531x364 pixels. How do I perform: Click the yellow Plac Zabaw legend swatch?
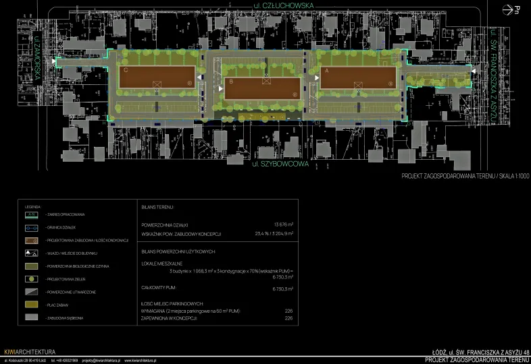[31, 305]
